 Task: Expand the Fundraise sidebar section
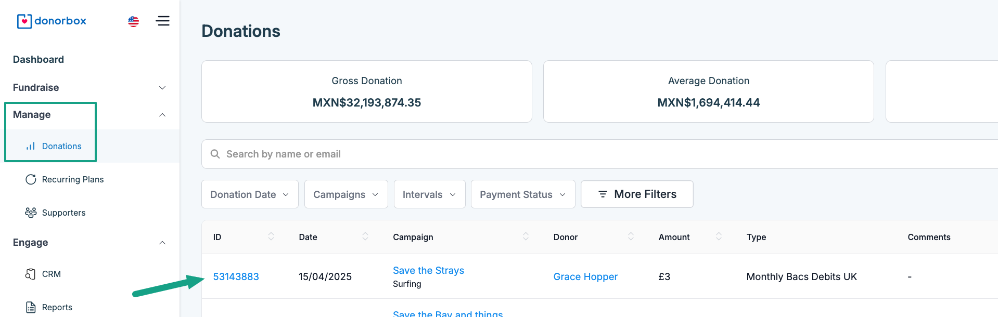[162, 88]
